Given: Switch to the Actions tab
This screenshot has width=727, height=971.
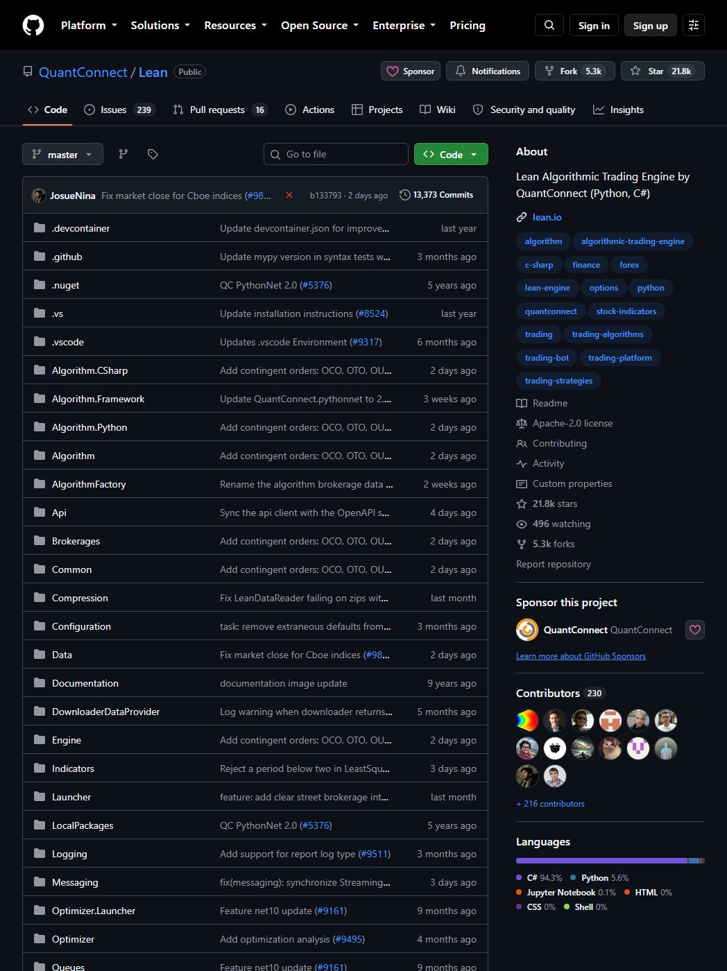Looking at the screenshot, I should [309, 110].
